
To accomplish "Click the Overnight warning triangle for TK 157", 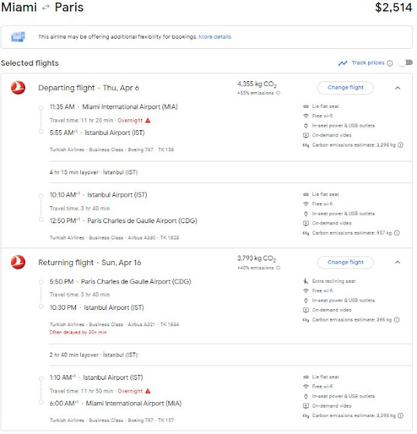I will point(148,391).
